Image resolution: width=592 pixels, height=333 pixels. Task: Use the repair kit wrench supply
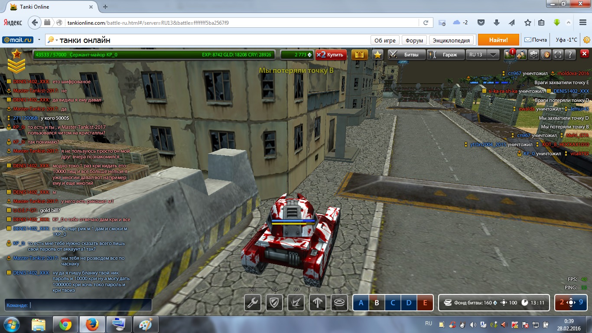click(253, 303)
